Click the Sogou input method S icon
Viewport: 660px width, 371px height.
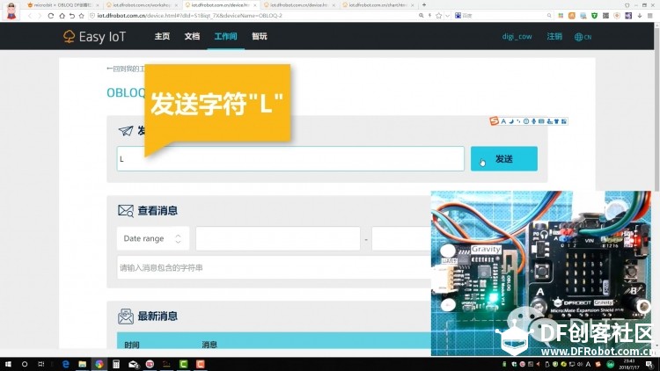coord(495,120)
